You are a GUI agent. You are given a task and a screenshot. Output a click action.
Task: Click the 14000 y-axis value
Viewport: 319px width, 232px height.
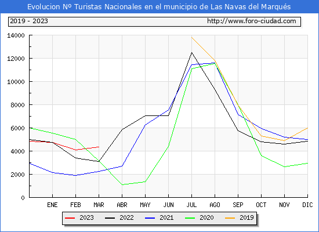16,35
